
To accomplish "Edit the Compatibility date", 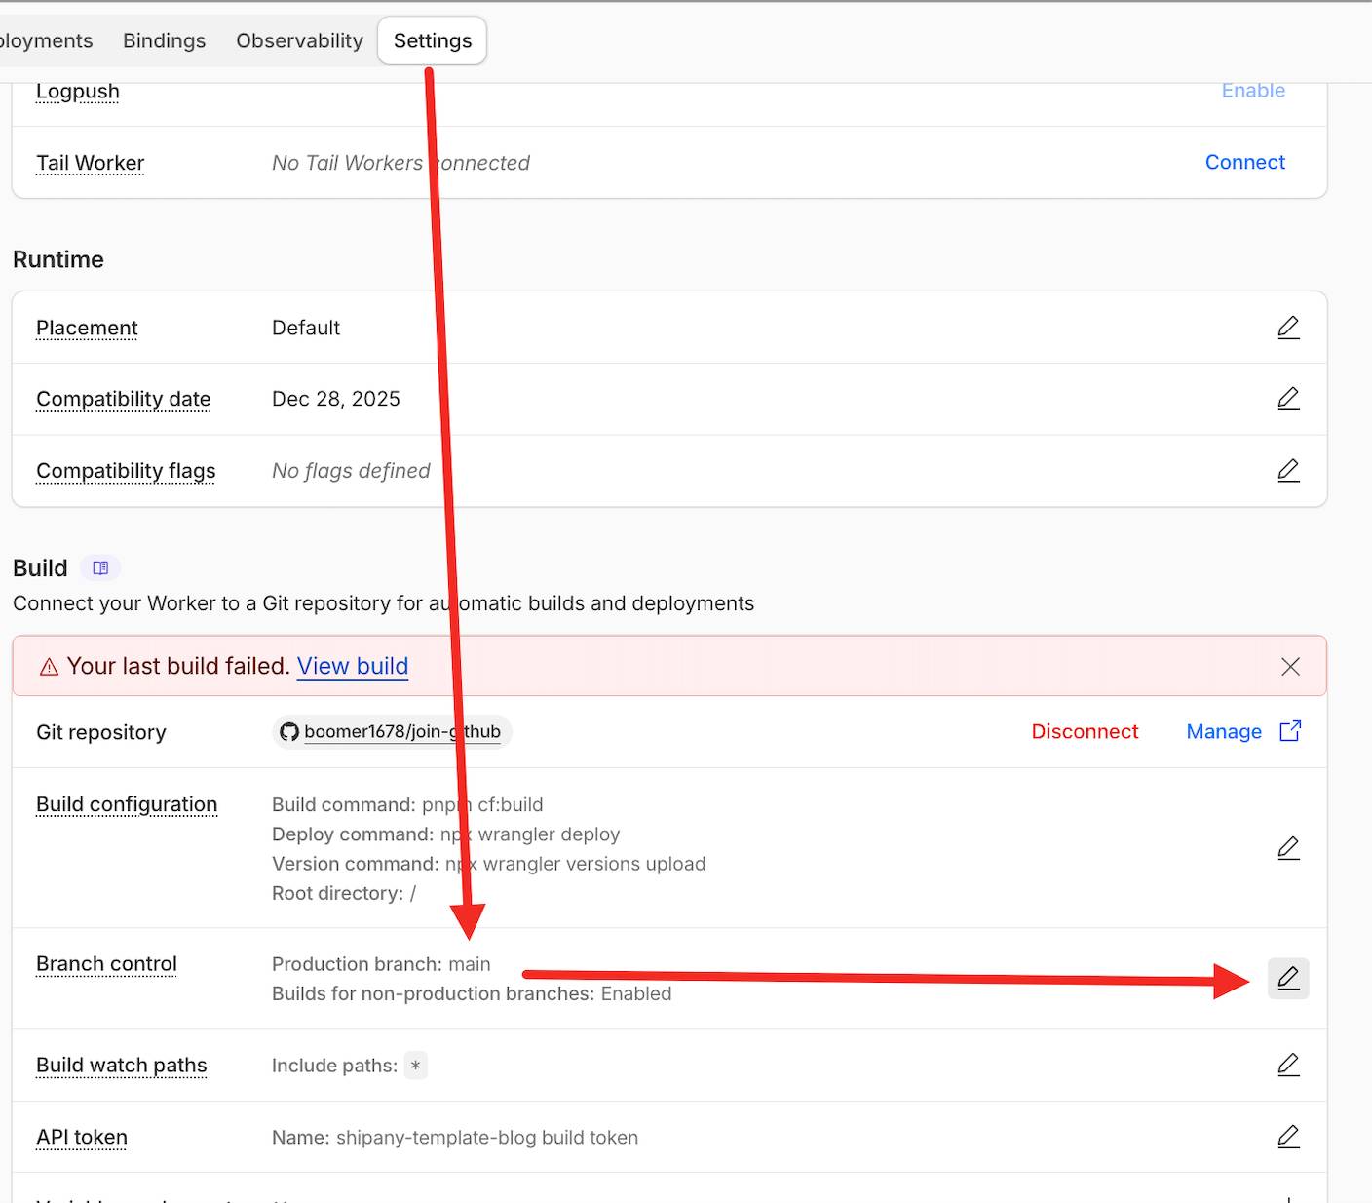I will point(1288,399).
